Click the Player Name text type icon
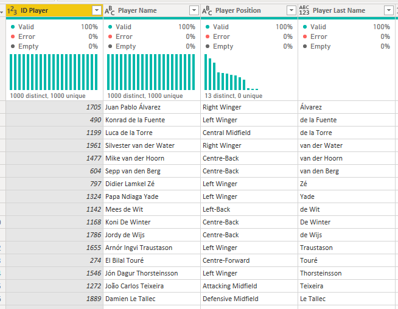Image resolution: width=398 pixels, height=309 pixels. click(110, 10)
